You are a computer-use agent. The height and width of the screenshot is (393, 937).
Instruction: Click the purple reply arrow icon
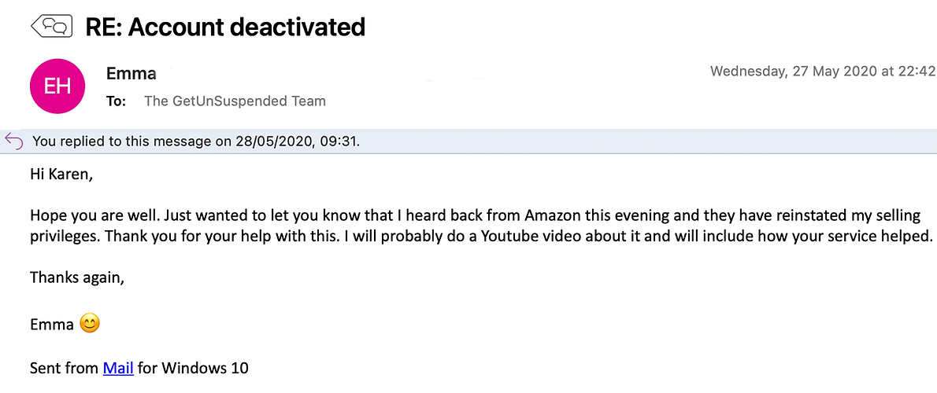[x=13, y=141]
